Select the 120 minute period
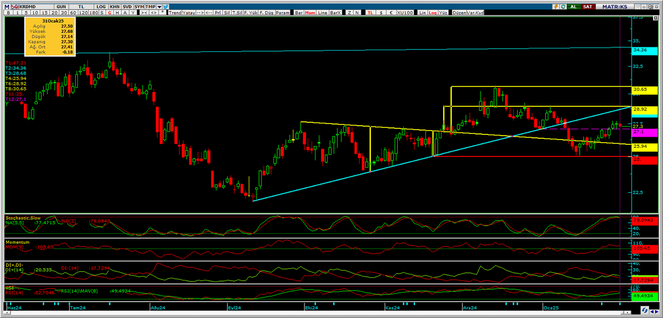 click(83, 12)
